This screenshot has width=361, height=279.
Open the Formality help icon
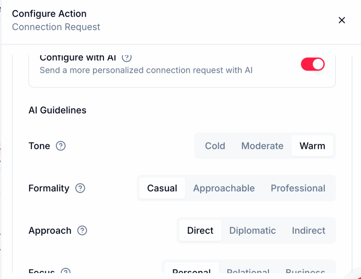pos(80,188)
